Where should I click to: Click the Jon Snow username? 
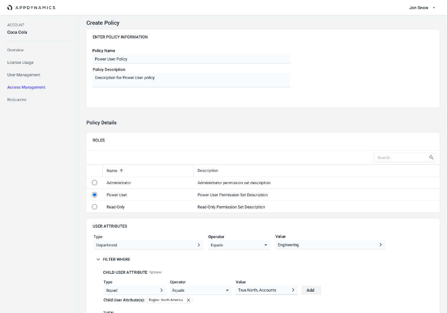tap(418, 8)
